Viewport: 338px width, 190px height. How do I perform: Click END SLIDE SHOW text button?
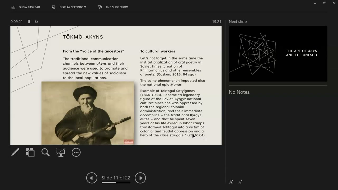point(117,7)
